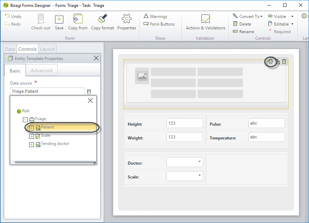309x223 pixels.
Task: Open the Visible dropdown
Action: point(292,16)
